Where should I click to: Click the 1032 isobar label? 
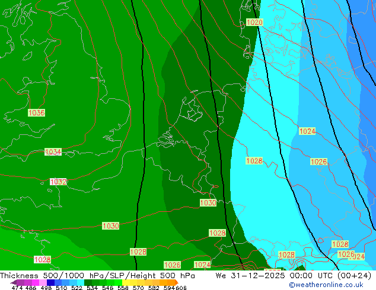[58, 182]
